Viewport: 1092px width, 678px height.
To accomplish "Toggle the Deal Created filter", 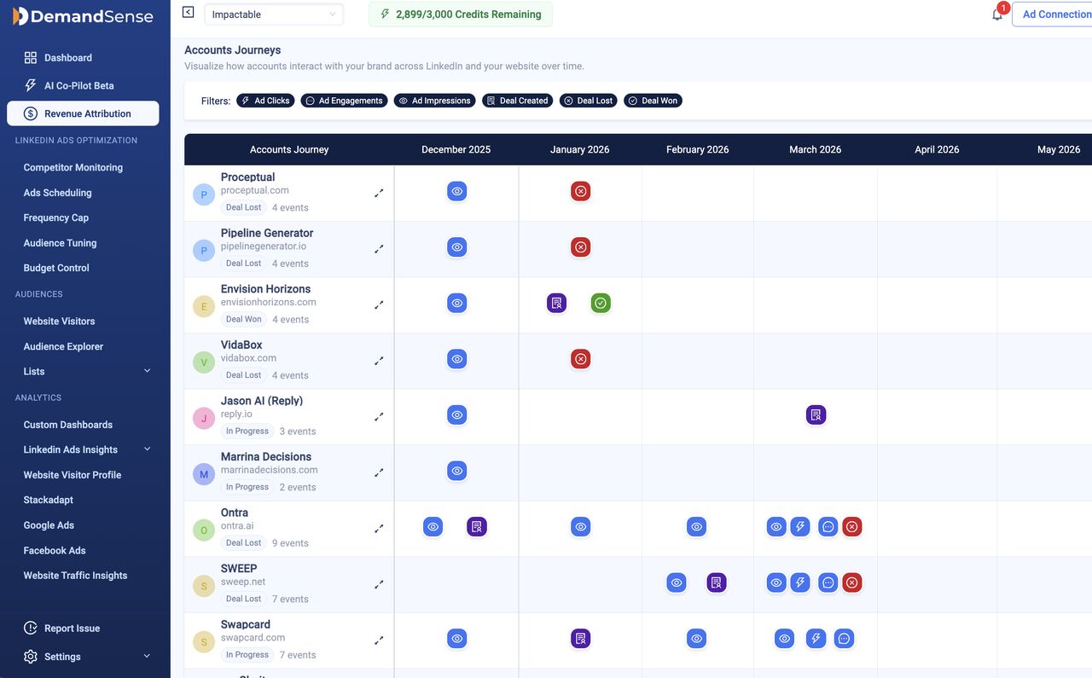I will click(518, 101).
